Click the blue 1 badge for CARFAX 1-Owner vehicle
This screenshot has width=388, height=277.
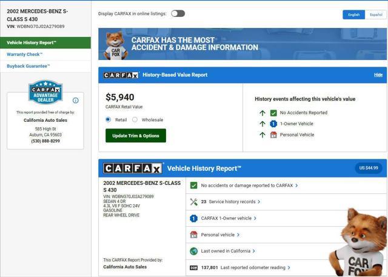194,218
